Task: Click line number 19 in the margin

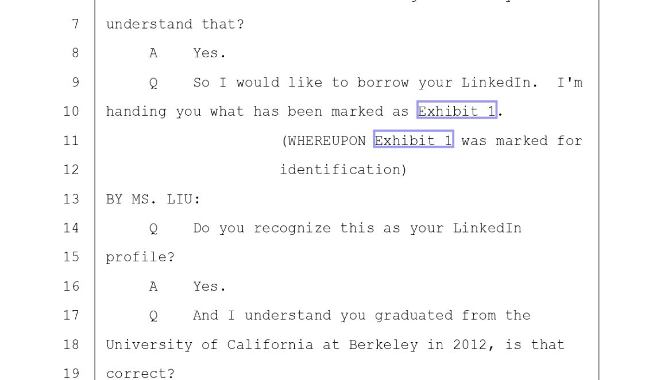Action: 71,373
